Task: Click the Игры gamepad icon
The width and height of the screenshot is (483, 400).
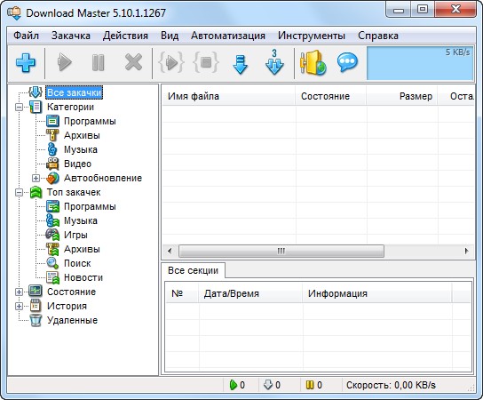Action: coord(52,235)
